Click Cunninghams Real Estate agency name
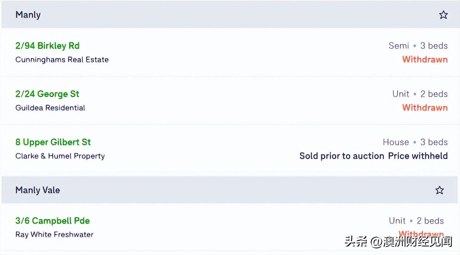460x255 pixels. (x=62, y=59)
